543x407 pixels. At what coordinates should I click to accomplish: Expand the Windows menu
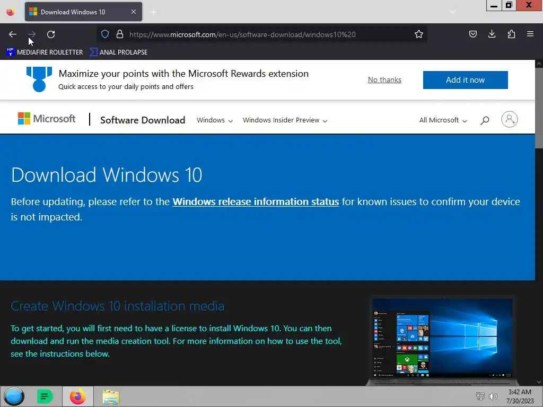click(215, 120)
